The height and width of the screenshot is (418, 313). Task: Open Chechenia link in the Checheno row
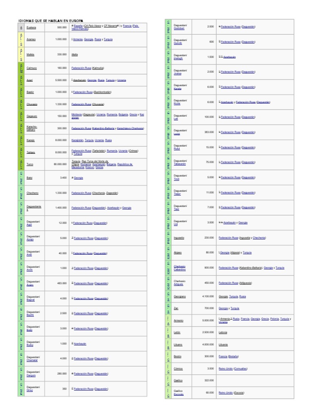pos(99,193)
